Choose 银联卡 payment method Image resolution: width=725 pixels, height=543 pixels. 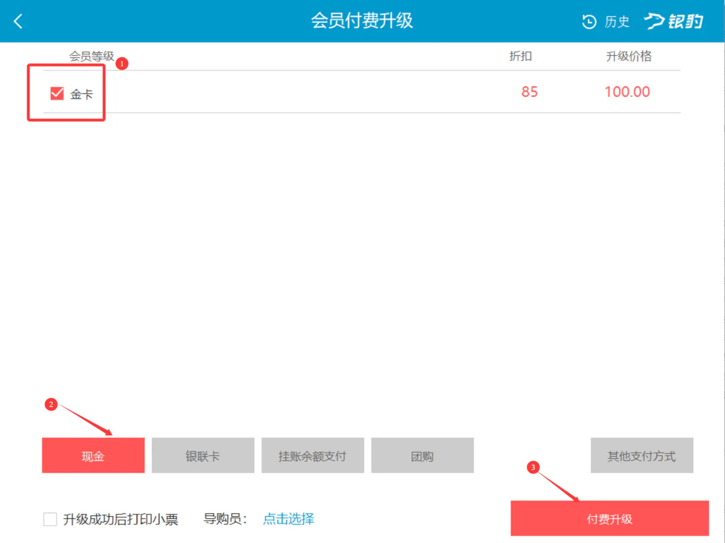tap(203, 455)
